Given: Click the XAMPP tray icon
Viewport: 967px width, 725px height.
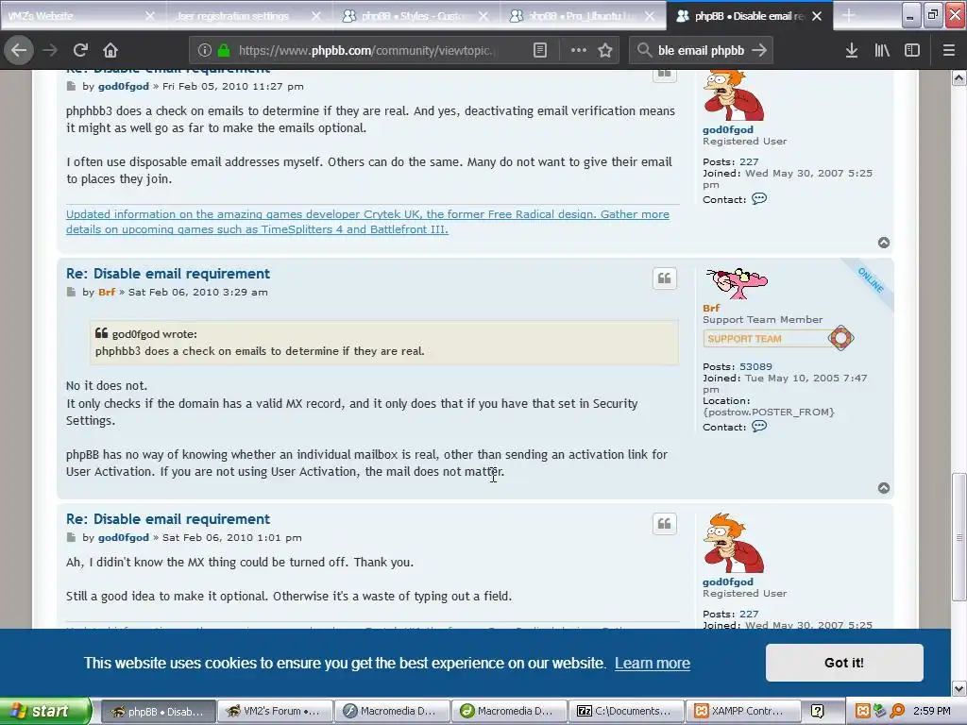Looking at the screenshot, I should click(863, 711).
